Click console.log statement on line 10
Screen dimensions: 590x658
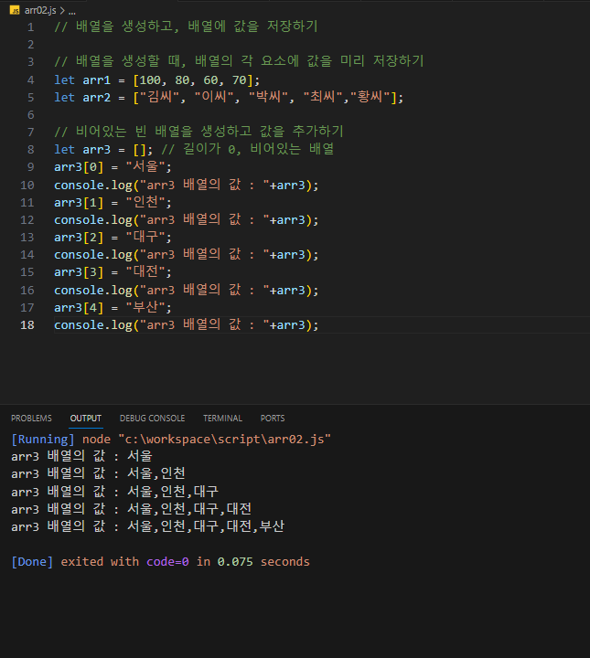187,185
